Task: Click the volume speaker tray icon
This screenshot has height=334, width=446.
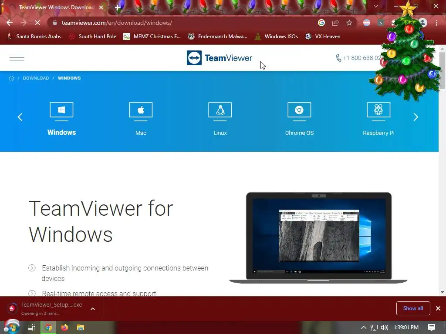Action: pyautogui.click(x=385, y=327)
